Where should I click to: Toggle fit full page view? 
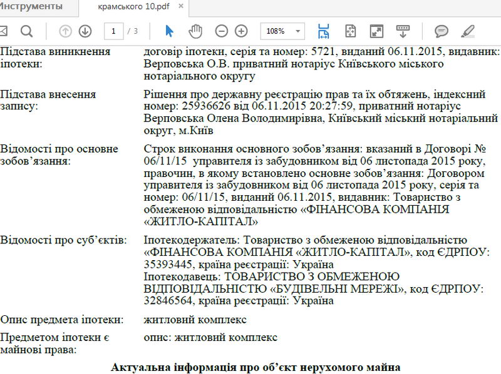pyautogui.click(x=350, y=31)
